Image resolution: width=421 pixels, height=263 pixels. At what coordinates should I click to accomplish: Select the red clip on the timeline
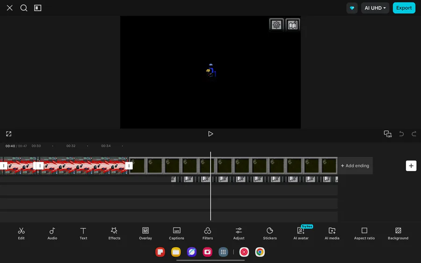pyautogui.click(x=83, y=166)
